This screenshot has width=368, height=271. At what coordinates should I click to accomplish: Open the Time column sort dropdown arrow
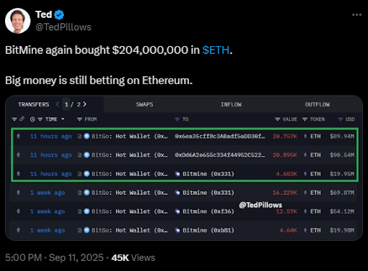tap(63, 119)
